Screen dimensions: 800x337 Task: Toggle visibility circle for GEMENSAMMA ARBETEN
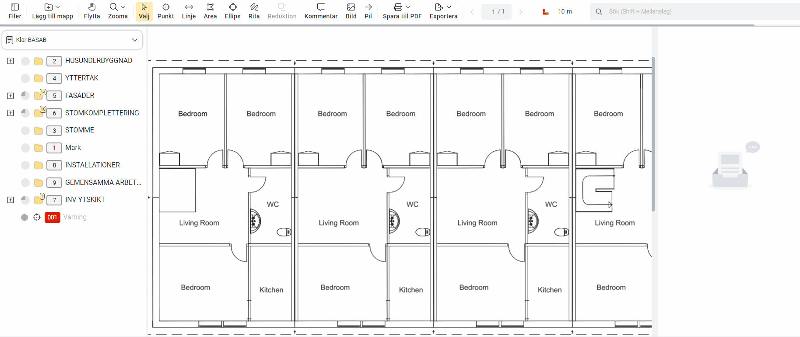click(25, 183)
